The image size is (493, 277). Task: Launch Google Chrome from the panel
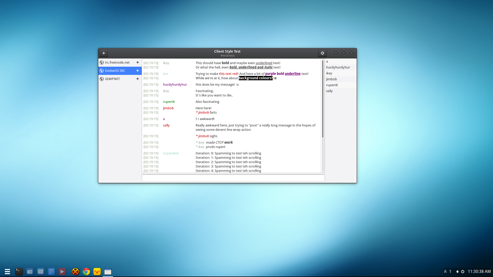point(86,272)
